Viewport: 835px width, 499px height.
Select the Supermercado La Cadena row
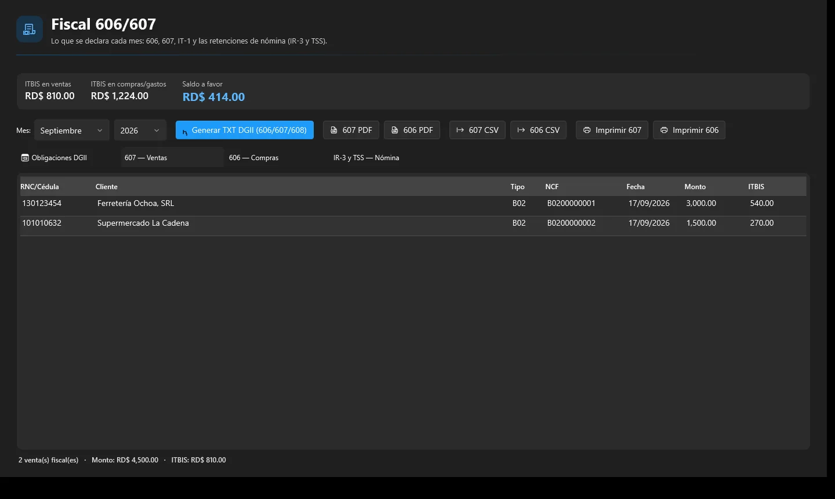pos(413,226)
